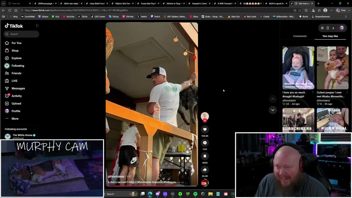This screenshot has height=198, width=352.
Task: Go to the For You feed
Action: pos(16,43)
